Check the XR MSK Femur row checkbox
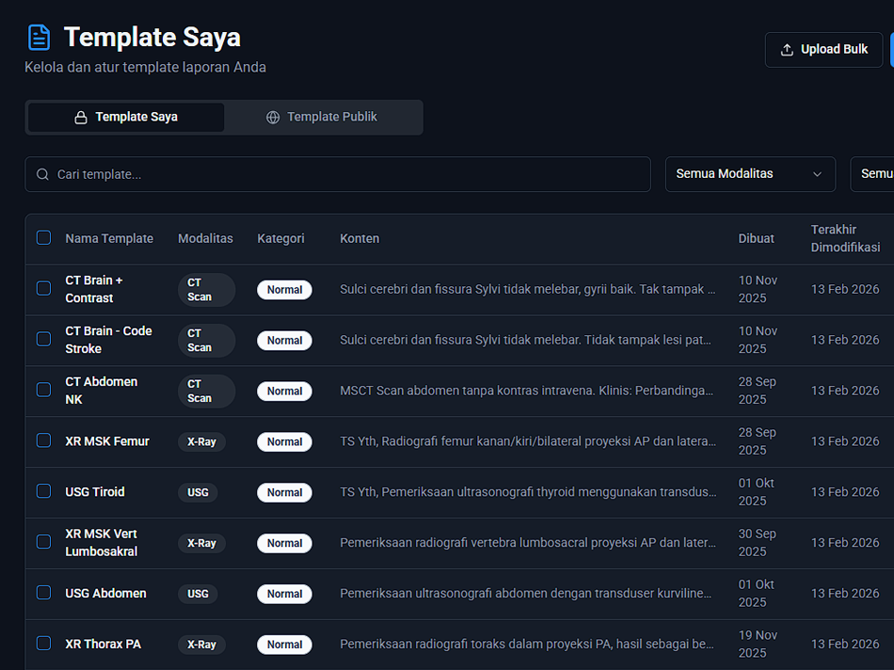The image size is (894, 670). 44,440
